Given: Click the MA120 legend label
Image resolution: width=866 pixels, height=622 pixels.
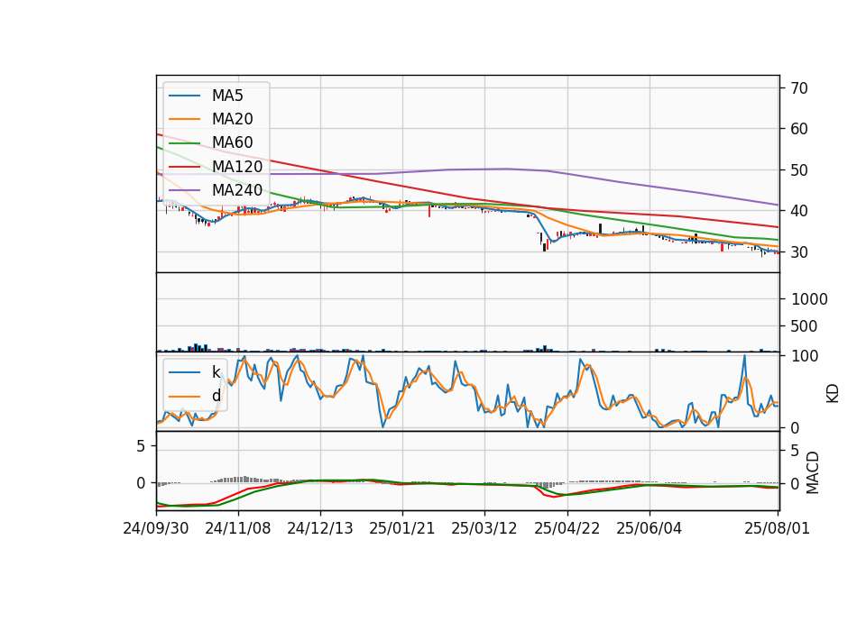Looking at the screenshot, I should 237,166.
